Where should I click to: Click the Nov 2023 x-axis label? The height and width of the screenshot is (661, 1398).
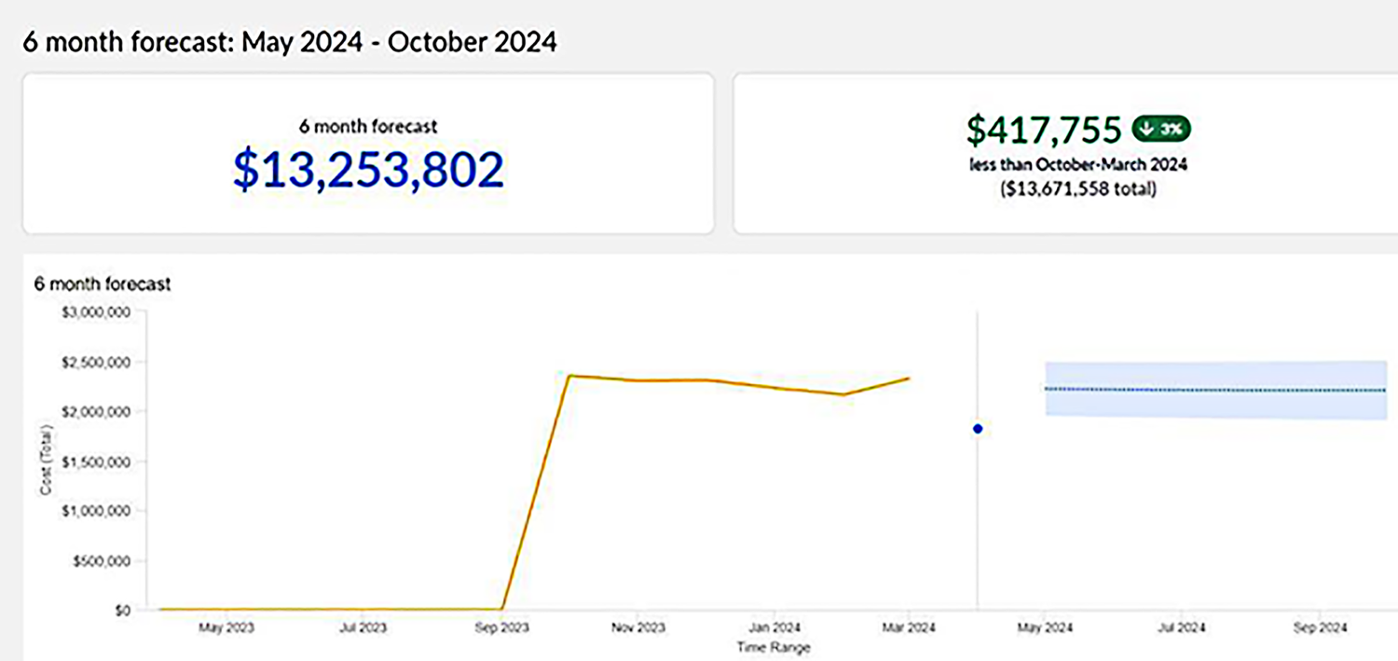click(x=638, y=628)
